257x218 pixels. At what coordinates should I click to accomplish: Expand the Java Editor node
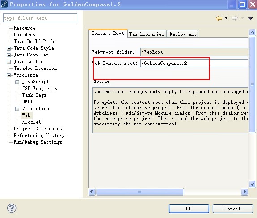9,62
